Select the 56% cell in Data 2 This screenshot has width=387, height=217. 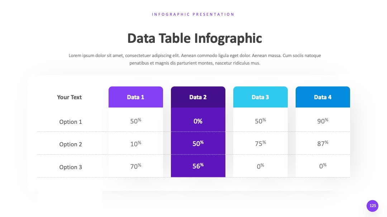(x=198, y=166)
